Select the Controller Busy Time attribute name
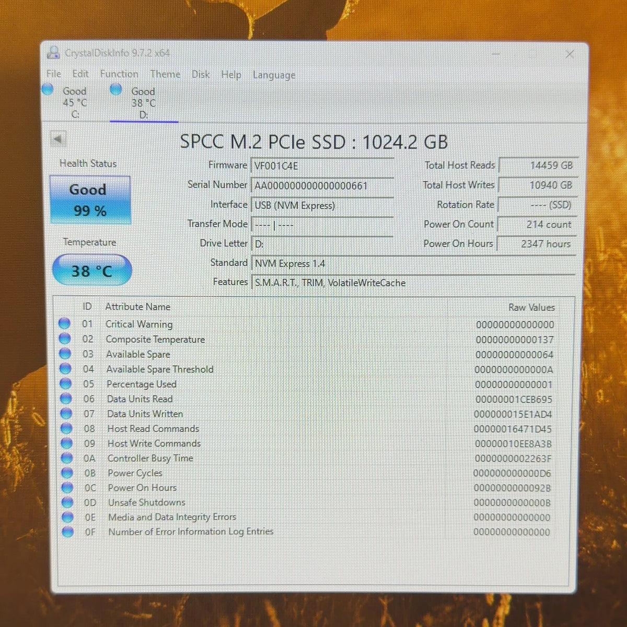This screenshot has height=627, width=627. coord(150,458)
